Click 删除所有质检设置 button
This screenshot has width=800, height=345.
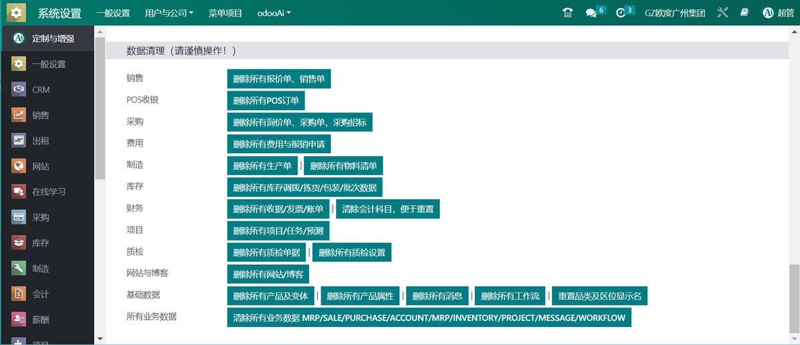[x=352, y=252]
